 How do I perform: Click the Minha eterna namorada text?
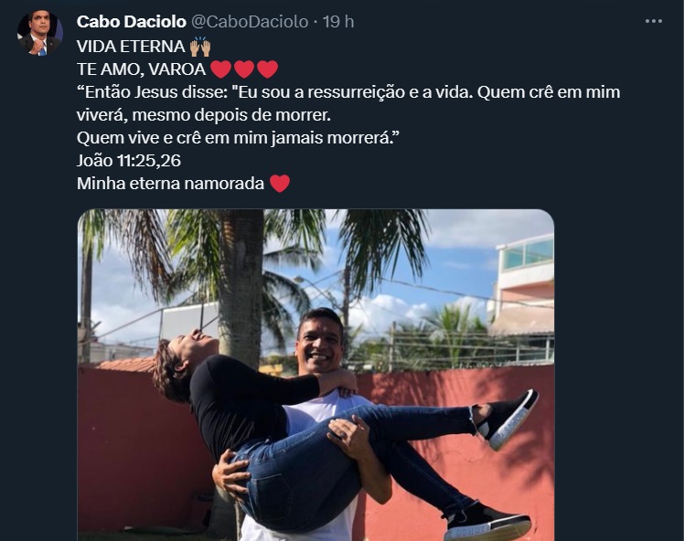(171, 184)
